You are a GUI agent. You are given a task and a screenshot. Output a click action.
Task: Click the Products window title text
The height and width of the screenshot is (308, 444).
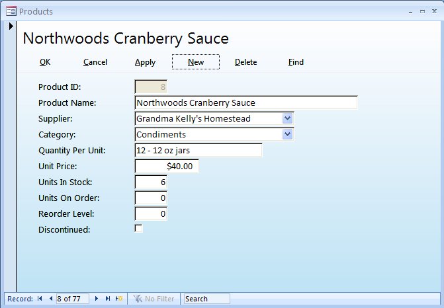[x=36, y=12]
